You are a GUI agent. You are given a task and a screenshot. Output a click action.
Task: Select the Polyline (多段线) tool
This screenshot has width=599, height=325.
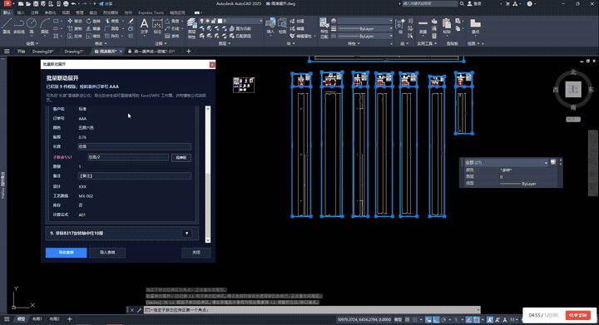click(18, 26)
